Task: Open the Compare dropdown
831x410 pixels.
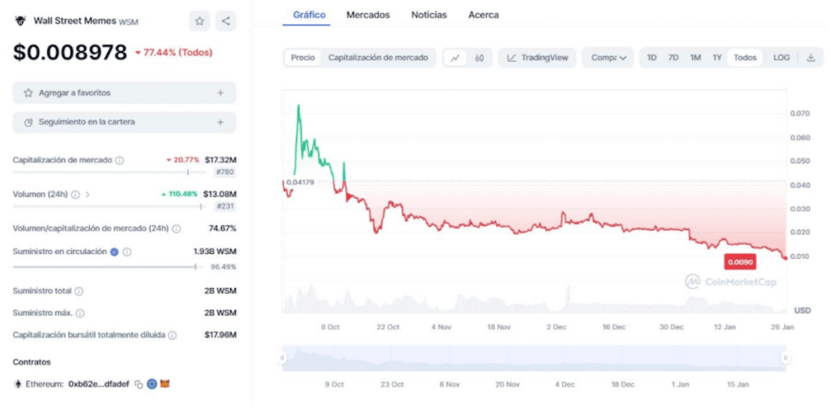Action: coord(609,58)
